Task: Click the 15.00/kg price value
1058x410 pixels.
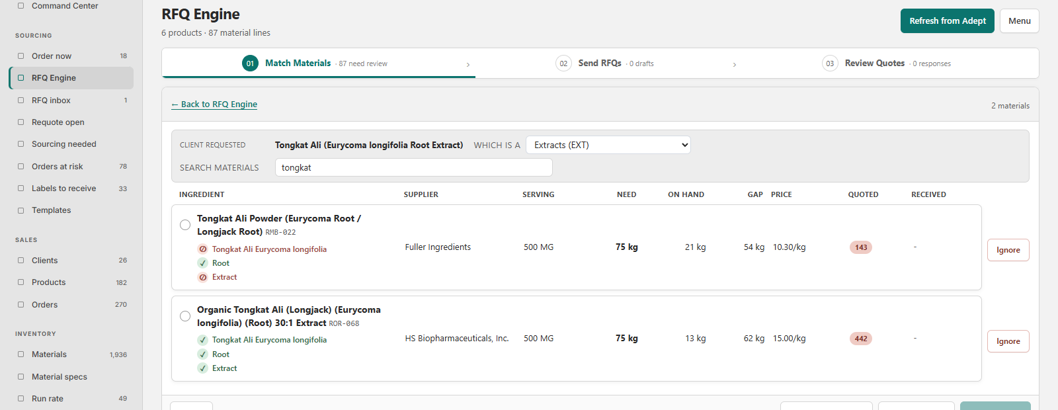Action: coord(790,339)
